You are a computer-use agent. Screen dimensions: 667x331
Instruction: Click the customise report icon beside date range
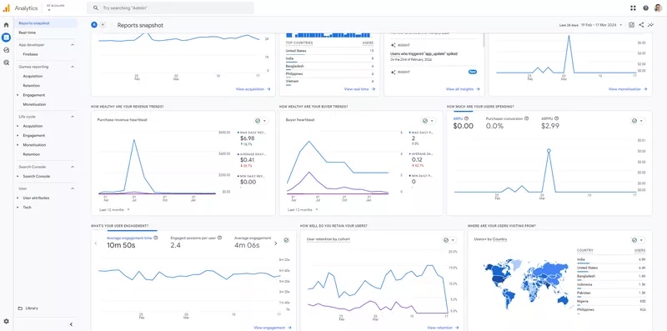632,25
